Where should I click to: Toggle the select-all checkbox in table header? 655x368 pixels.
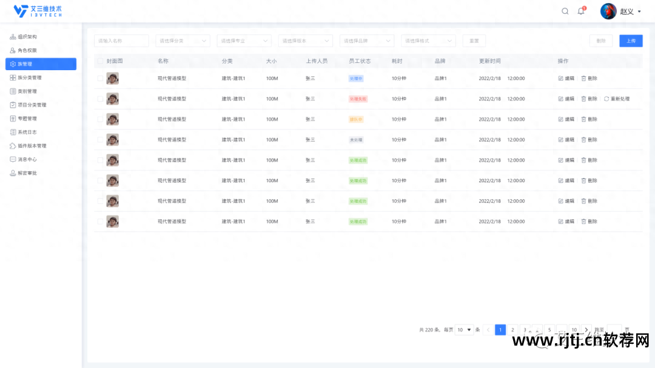(100, 61)
